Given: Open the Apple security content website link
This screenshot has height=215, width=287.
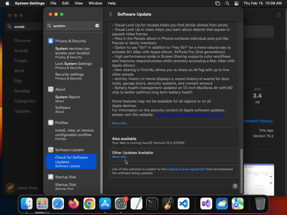Looking at the screenshot, I should (188, 114).
